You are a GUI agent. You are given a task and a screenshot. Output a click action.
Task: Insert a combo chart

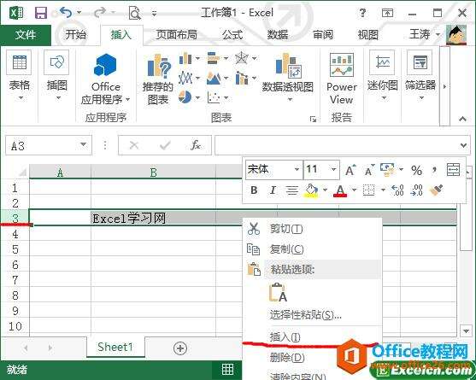(242, 79)
